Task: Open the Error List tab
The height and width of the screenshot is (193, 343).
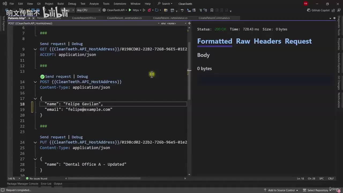Action: tap(46, 184)
